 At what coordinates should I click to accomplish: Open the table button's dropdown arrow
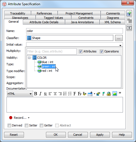pos(94,94)
